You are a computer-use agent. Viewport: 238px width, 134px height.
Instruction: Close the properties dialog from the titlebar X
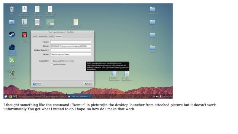point(92,32)
